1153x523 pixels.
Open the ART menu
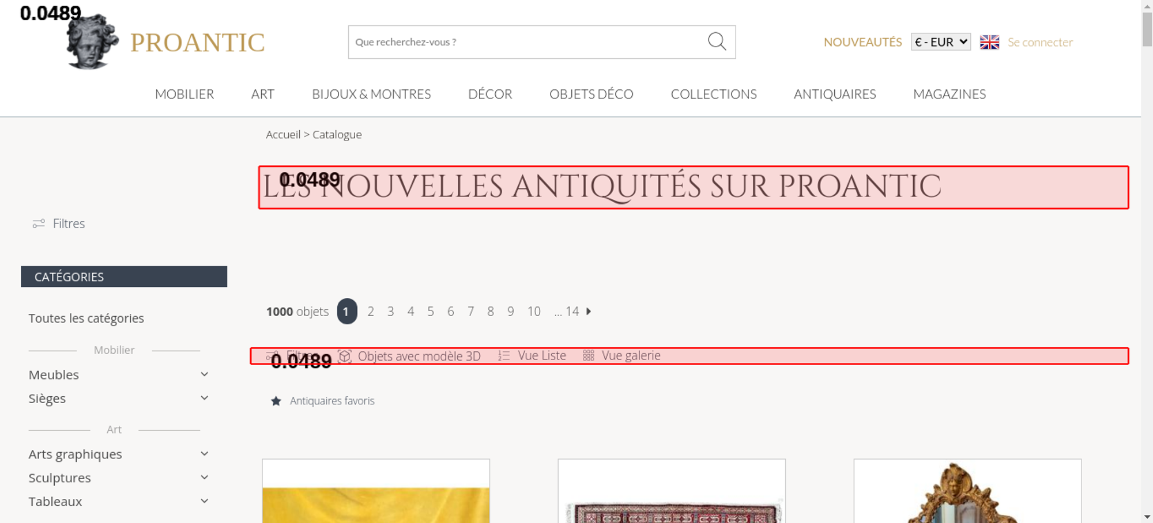click(x=263, y=94)
